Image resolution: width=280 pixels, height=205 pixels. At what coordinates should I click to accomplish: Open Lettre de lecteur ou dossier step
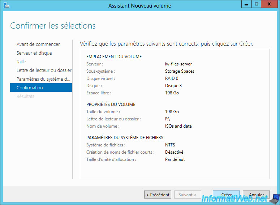tap(44, 71)
